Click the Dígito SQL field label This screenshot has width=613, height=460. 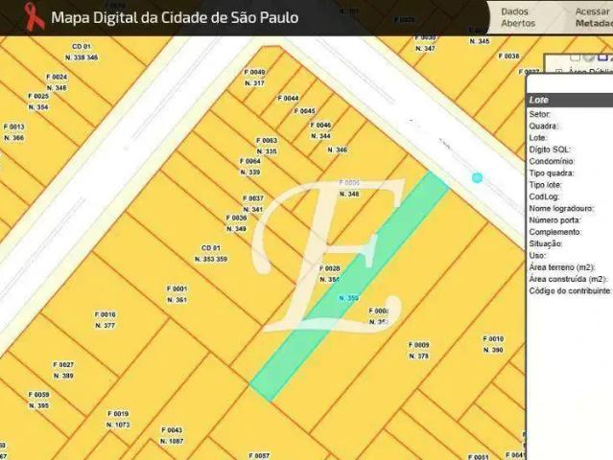(550, 149)
